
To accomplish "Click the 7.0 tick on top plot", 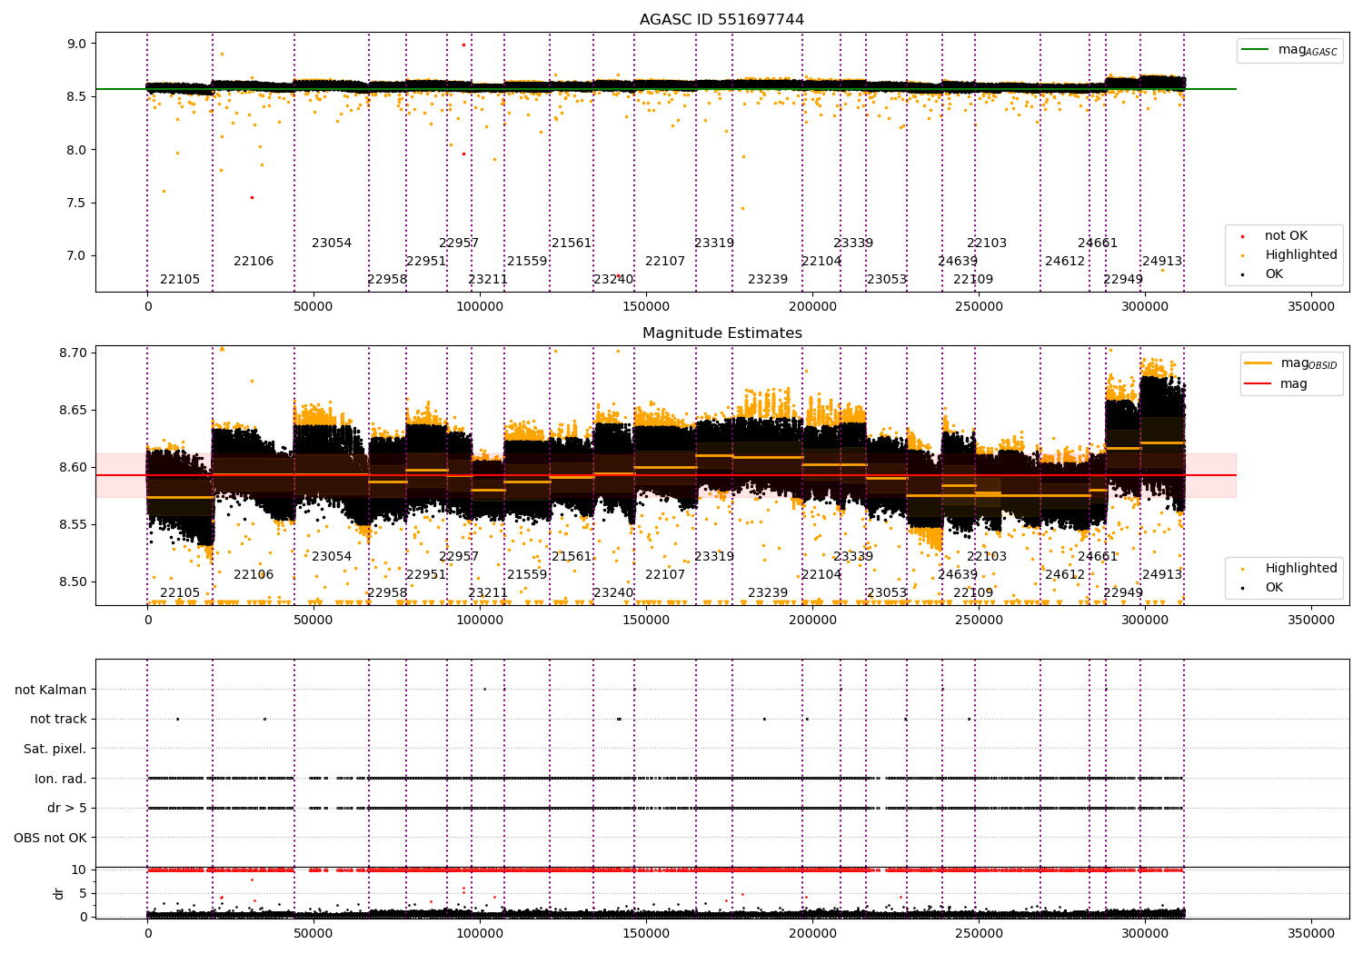I will coord(76,256).
